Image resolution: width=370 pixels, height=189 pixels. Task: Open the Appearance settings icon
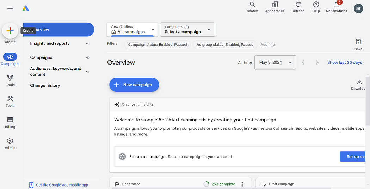coord(275,7)
